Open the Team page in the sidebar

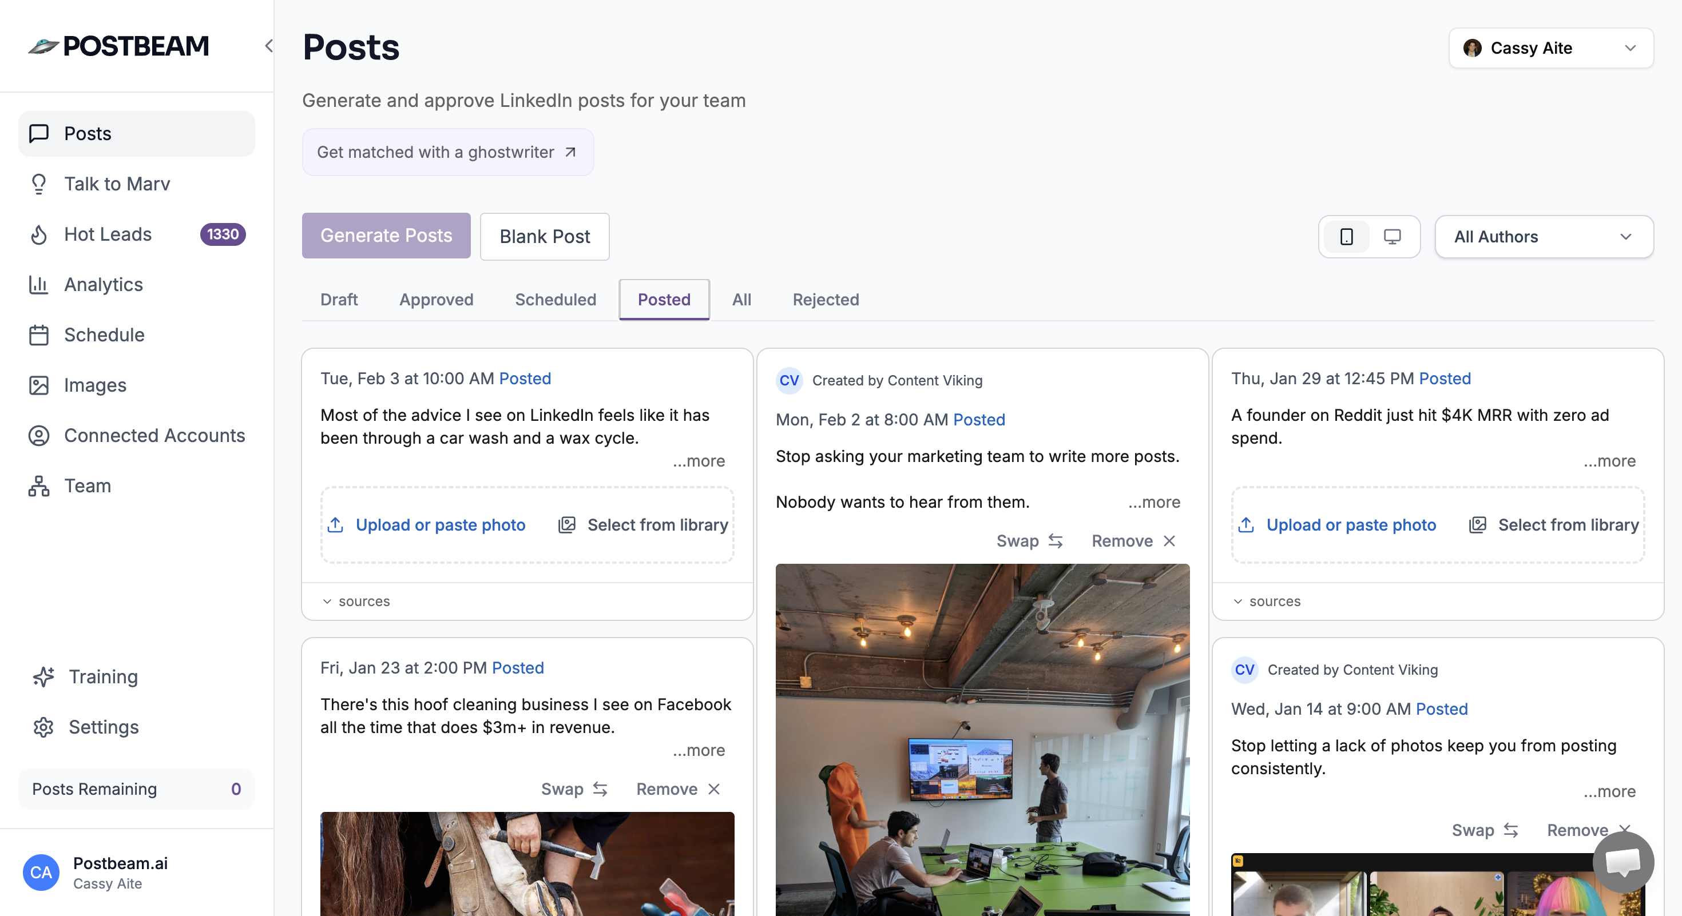pos(87,485)
